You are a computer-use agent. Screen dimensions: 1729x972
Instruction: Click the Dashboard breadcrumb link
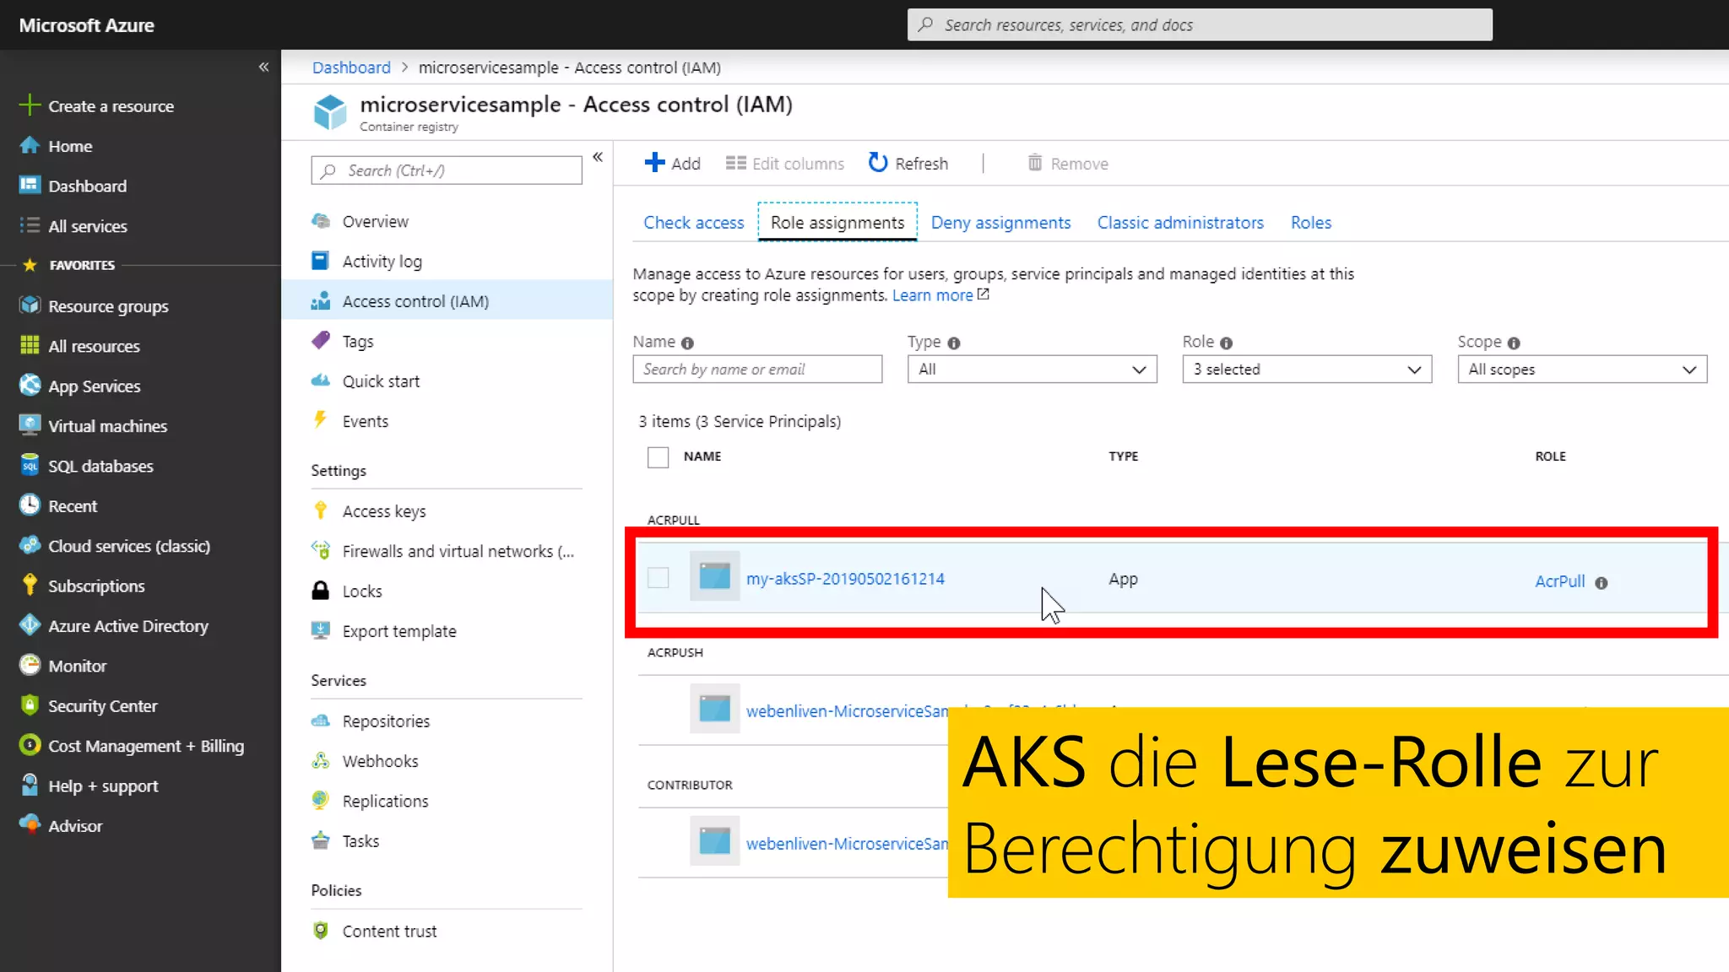[x=351, y=67]
